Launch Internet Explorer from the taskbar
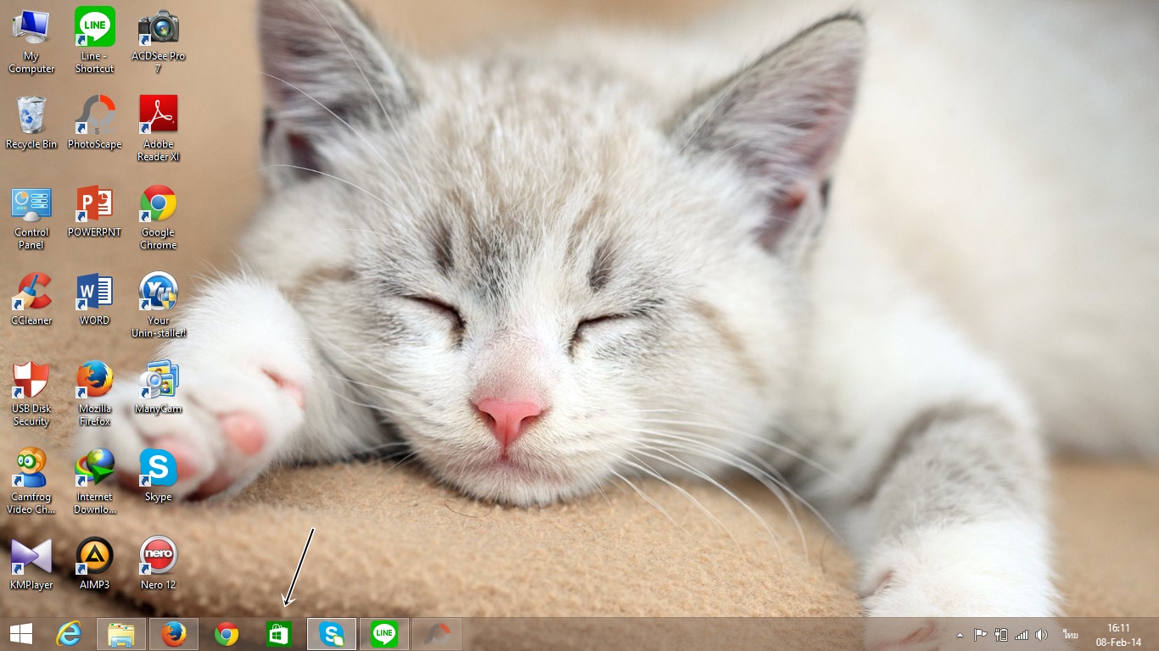1159x651 pixels. pyautogui.click(x=69, y=634)
